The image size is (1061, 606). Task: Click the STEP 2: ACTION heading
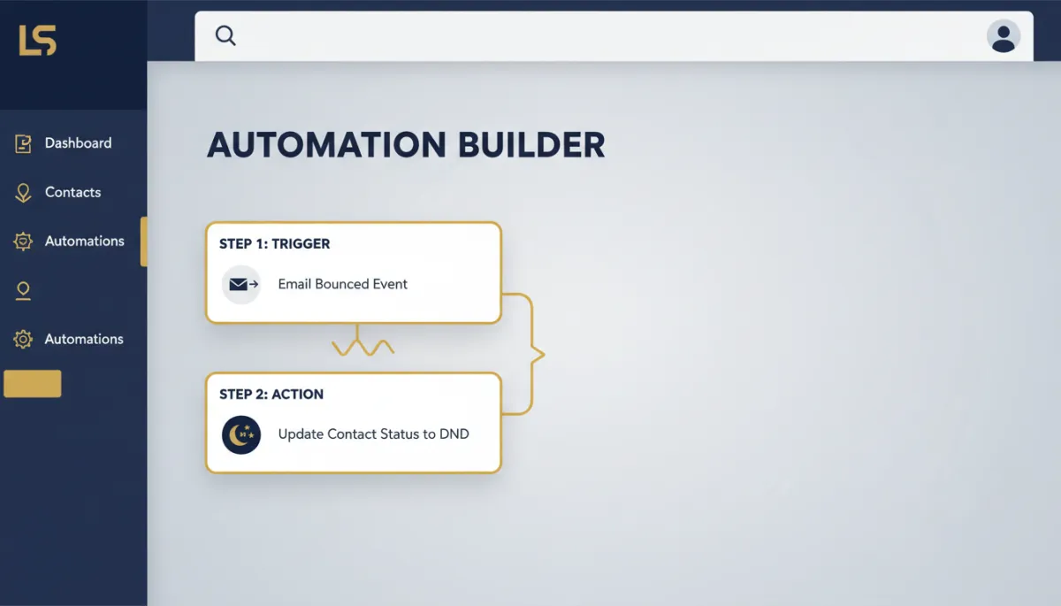tap(271, 395)
